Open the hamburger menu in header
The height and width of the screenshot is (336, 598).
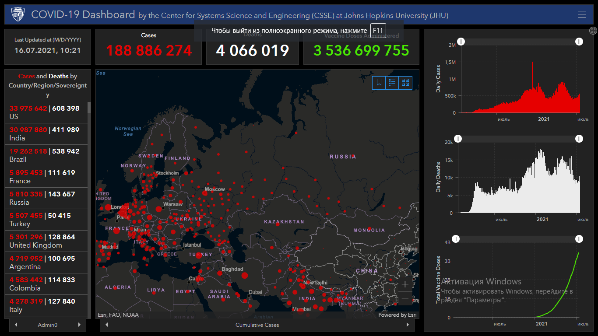pyautogui.click(x=581, y=14)
